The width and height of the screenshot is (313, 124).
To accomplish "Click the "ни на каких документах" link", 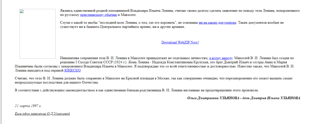I will point(217,23).
